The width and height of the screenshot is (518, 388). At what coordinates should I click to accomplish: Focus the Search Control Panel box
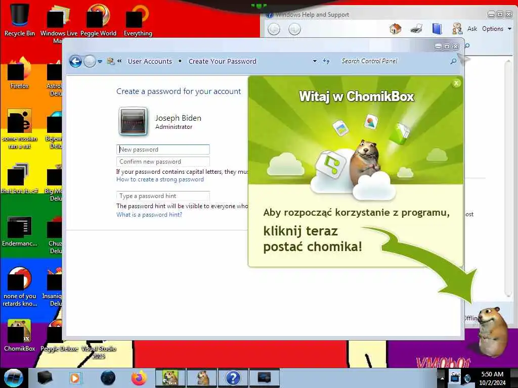click(x=393, y=61)
